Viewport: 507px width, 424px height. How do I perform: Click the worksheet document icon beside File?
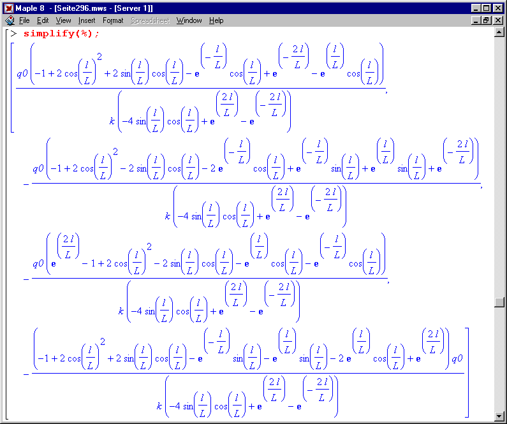coord(9,20)
